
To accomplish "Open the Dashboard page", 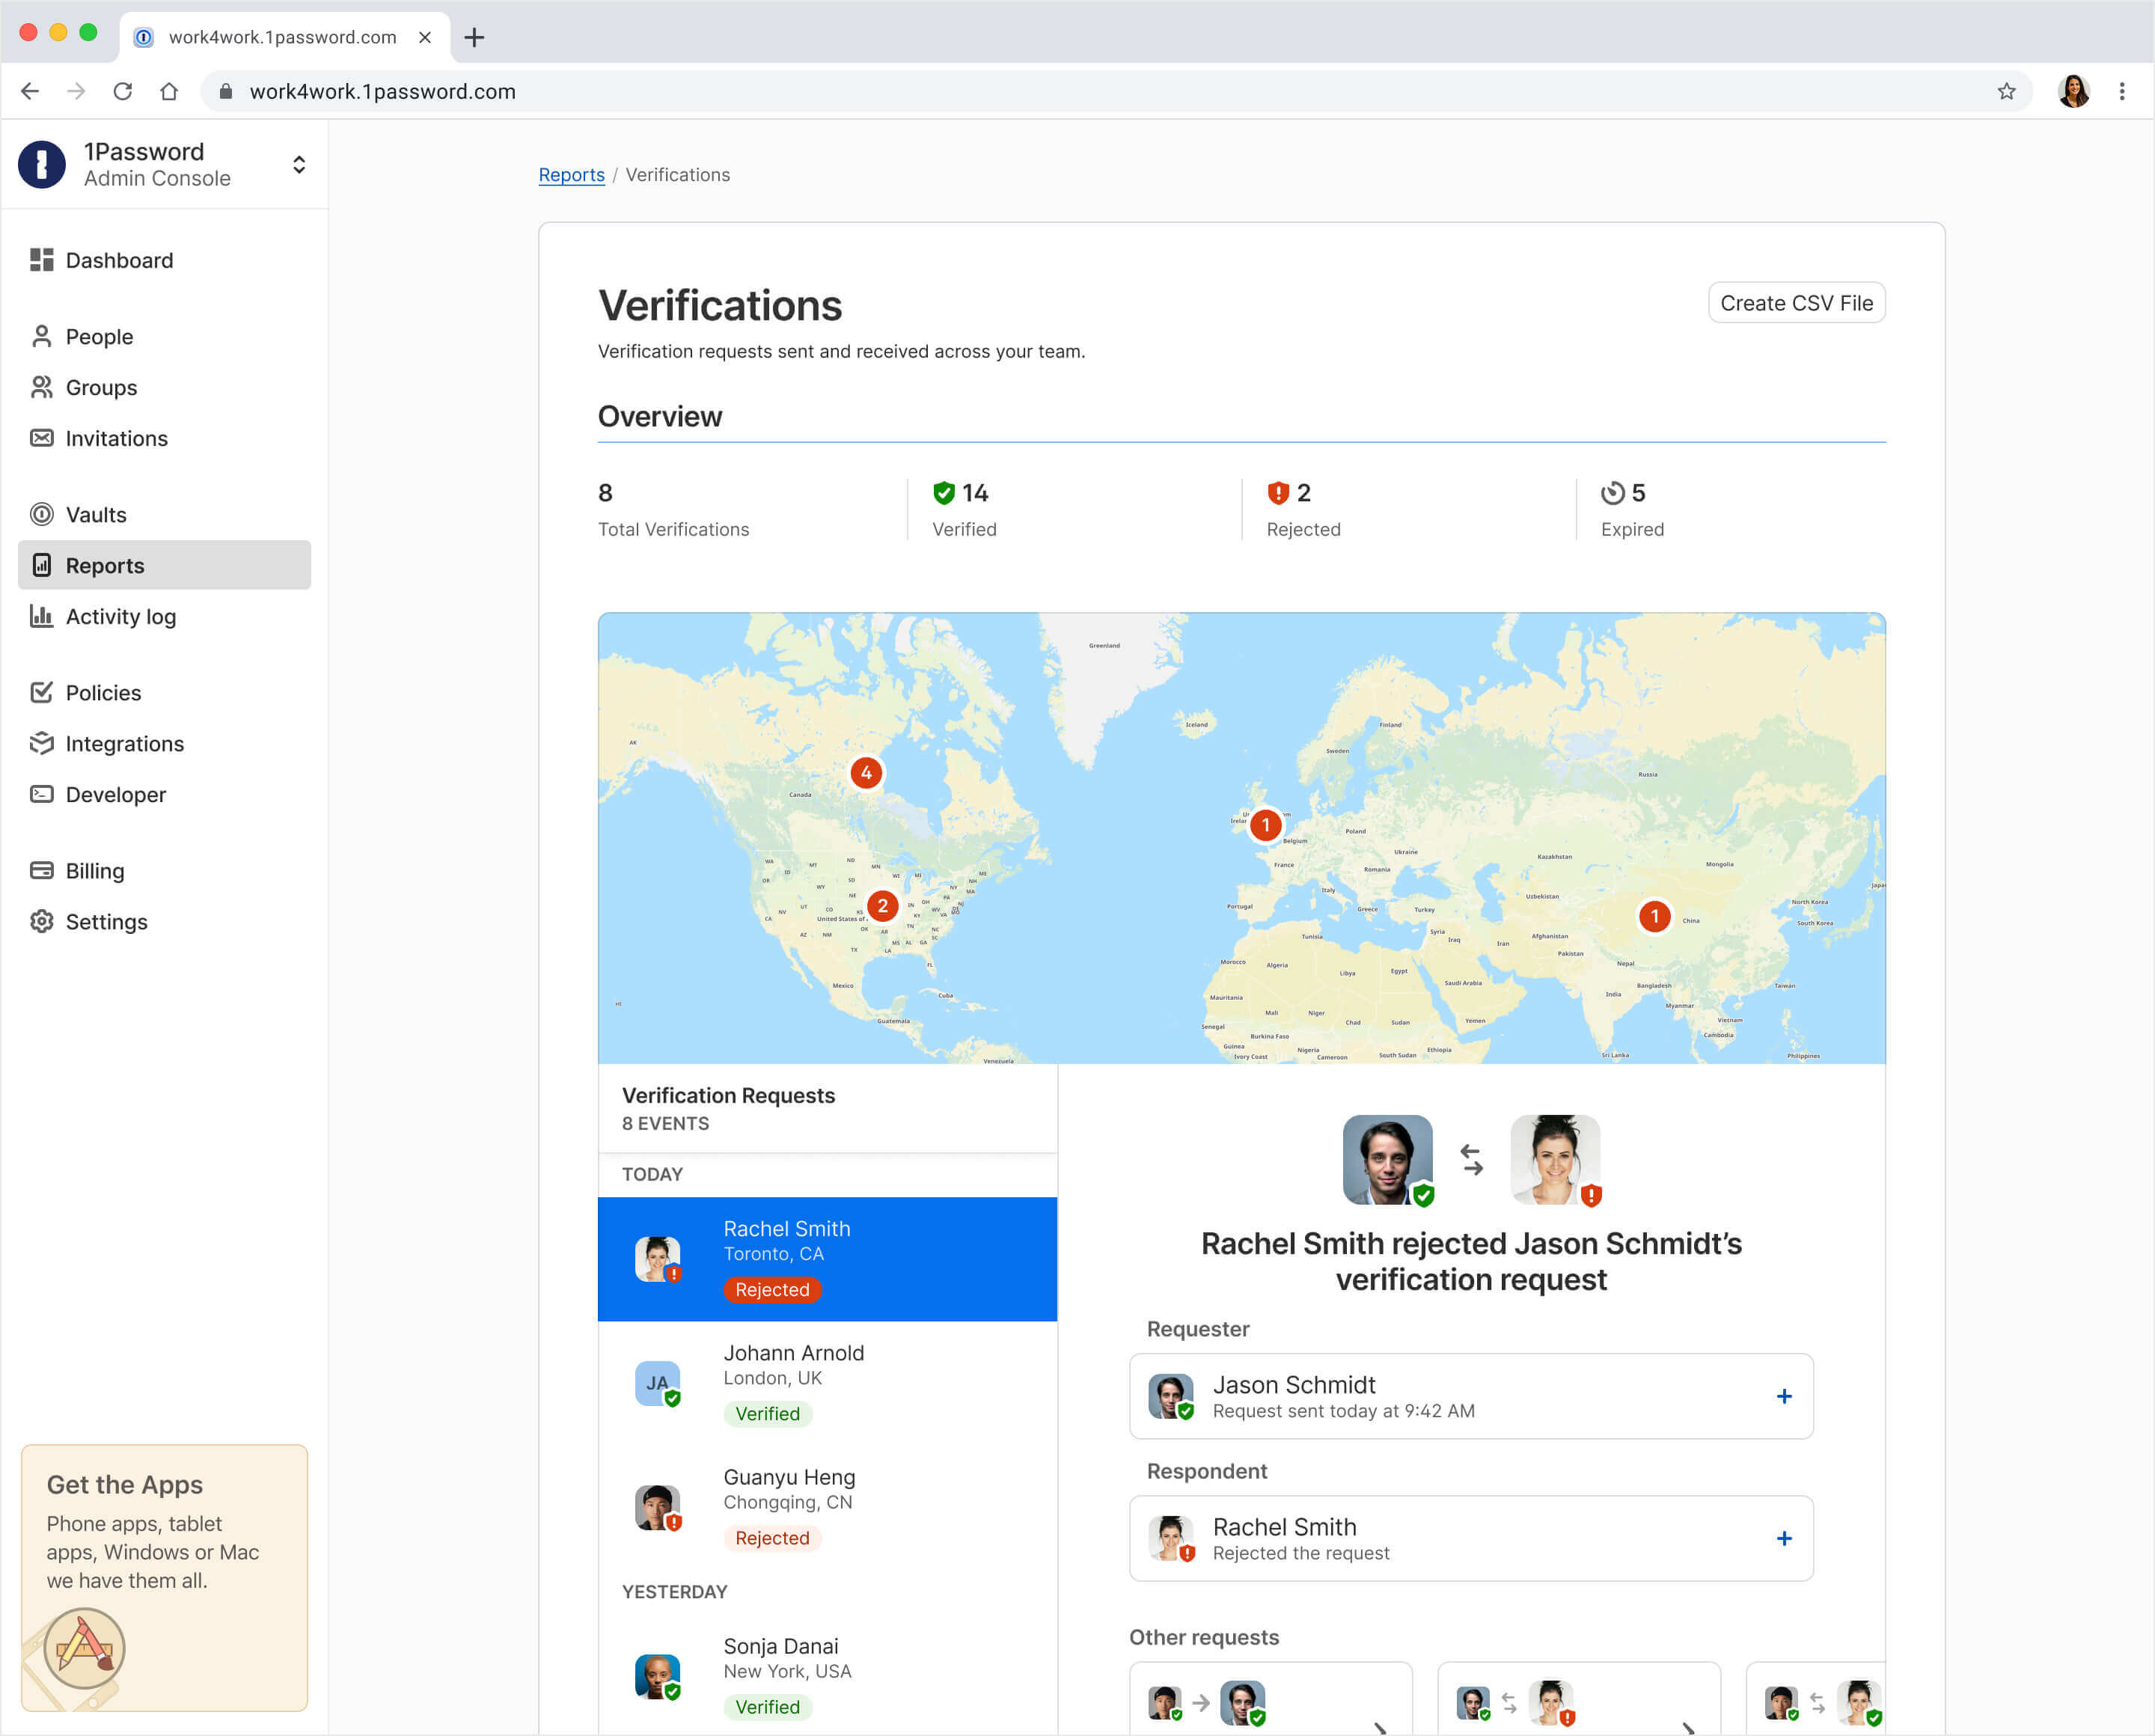I will tap(119, 260).
